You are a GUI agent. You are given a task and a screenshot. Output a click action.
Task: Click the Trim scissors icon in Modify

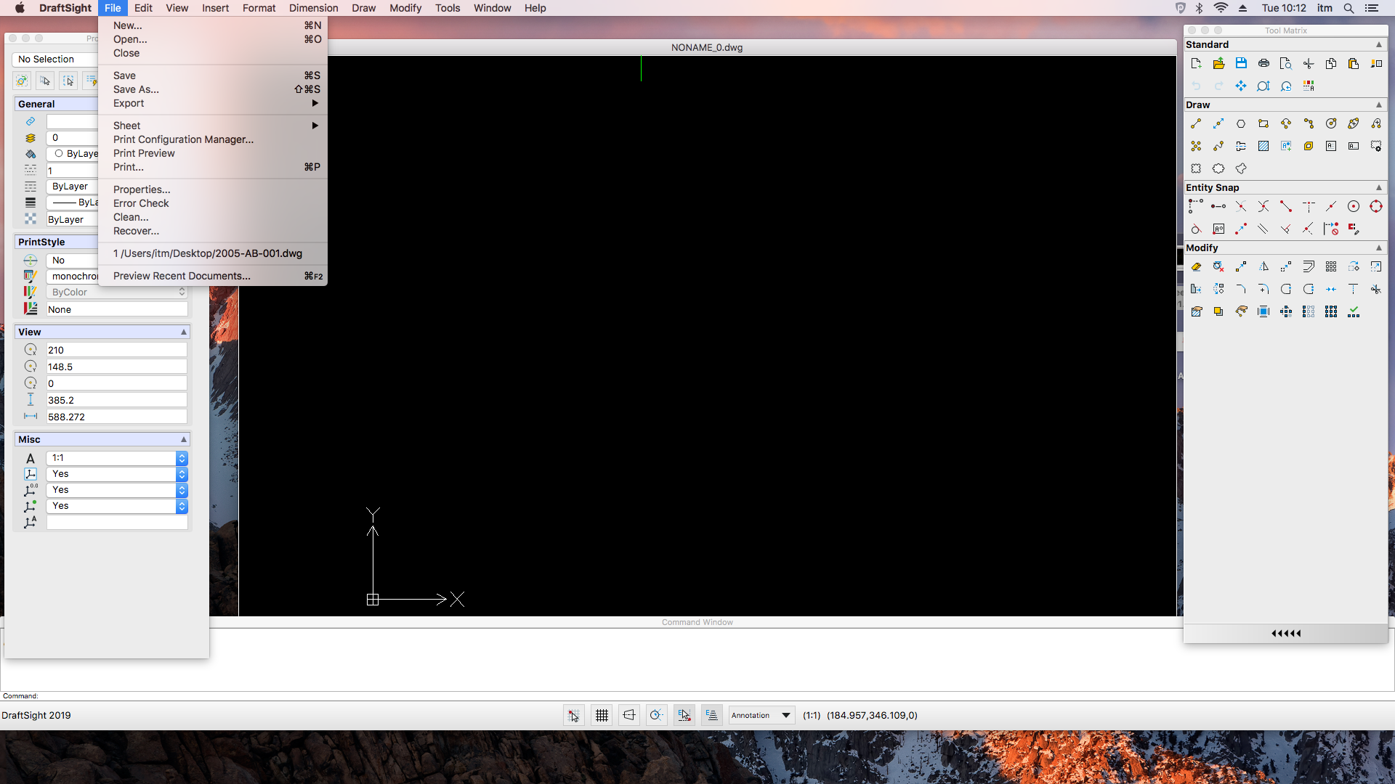1376,290
